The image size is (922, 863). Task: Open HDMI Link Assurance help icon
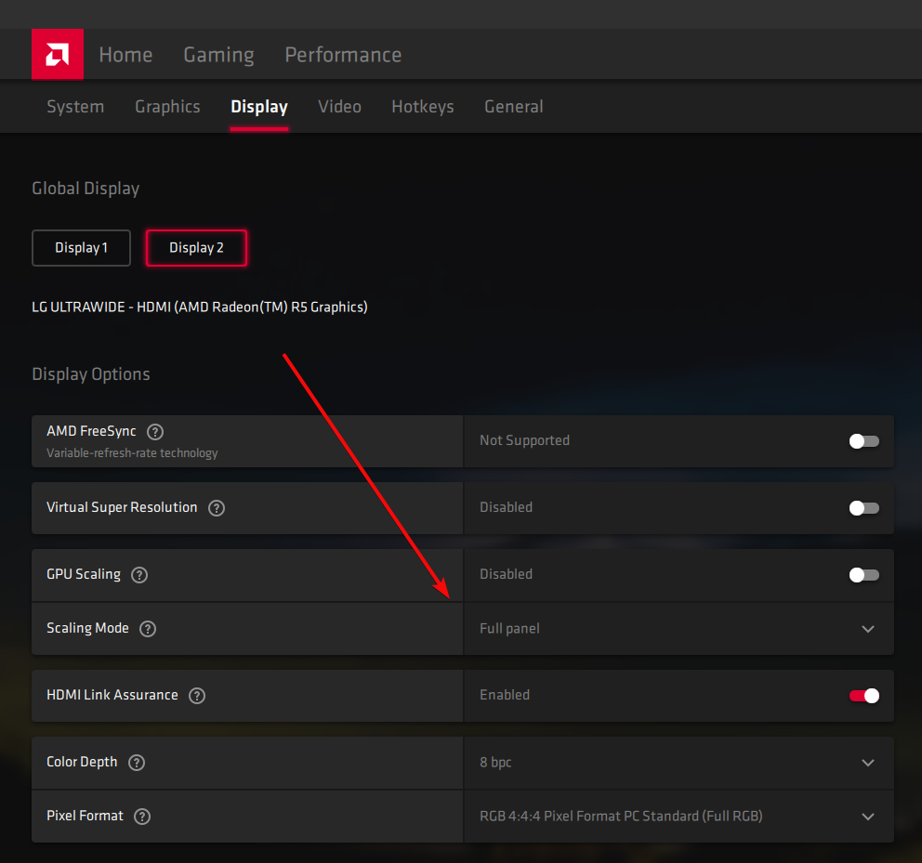(x=197, y=696)
